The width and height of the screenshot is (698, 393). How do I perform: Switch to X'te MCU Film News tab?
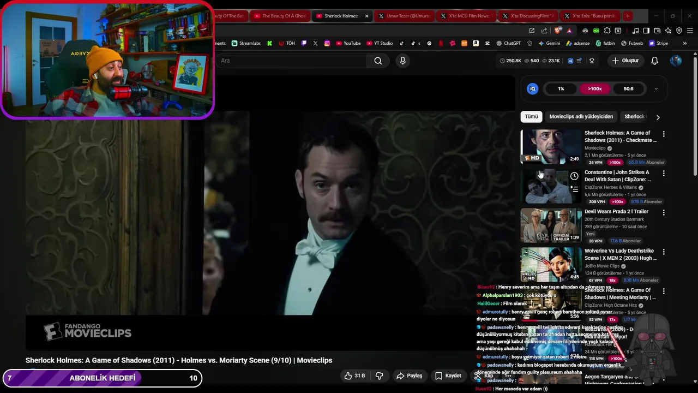coord(466,16)
